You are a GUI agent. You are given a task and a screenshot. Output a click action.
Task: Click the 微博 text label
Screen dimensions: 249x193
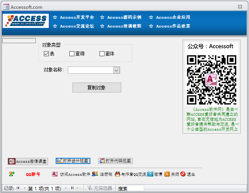(x=158, y=174)
